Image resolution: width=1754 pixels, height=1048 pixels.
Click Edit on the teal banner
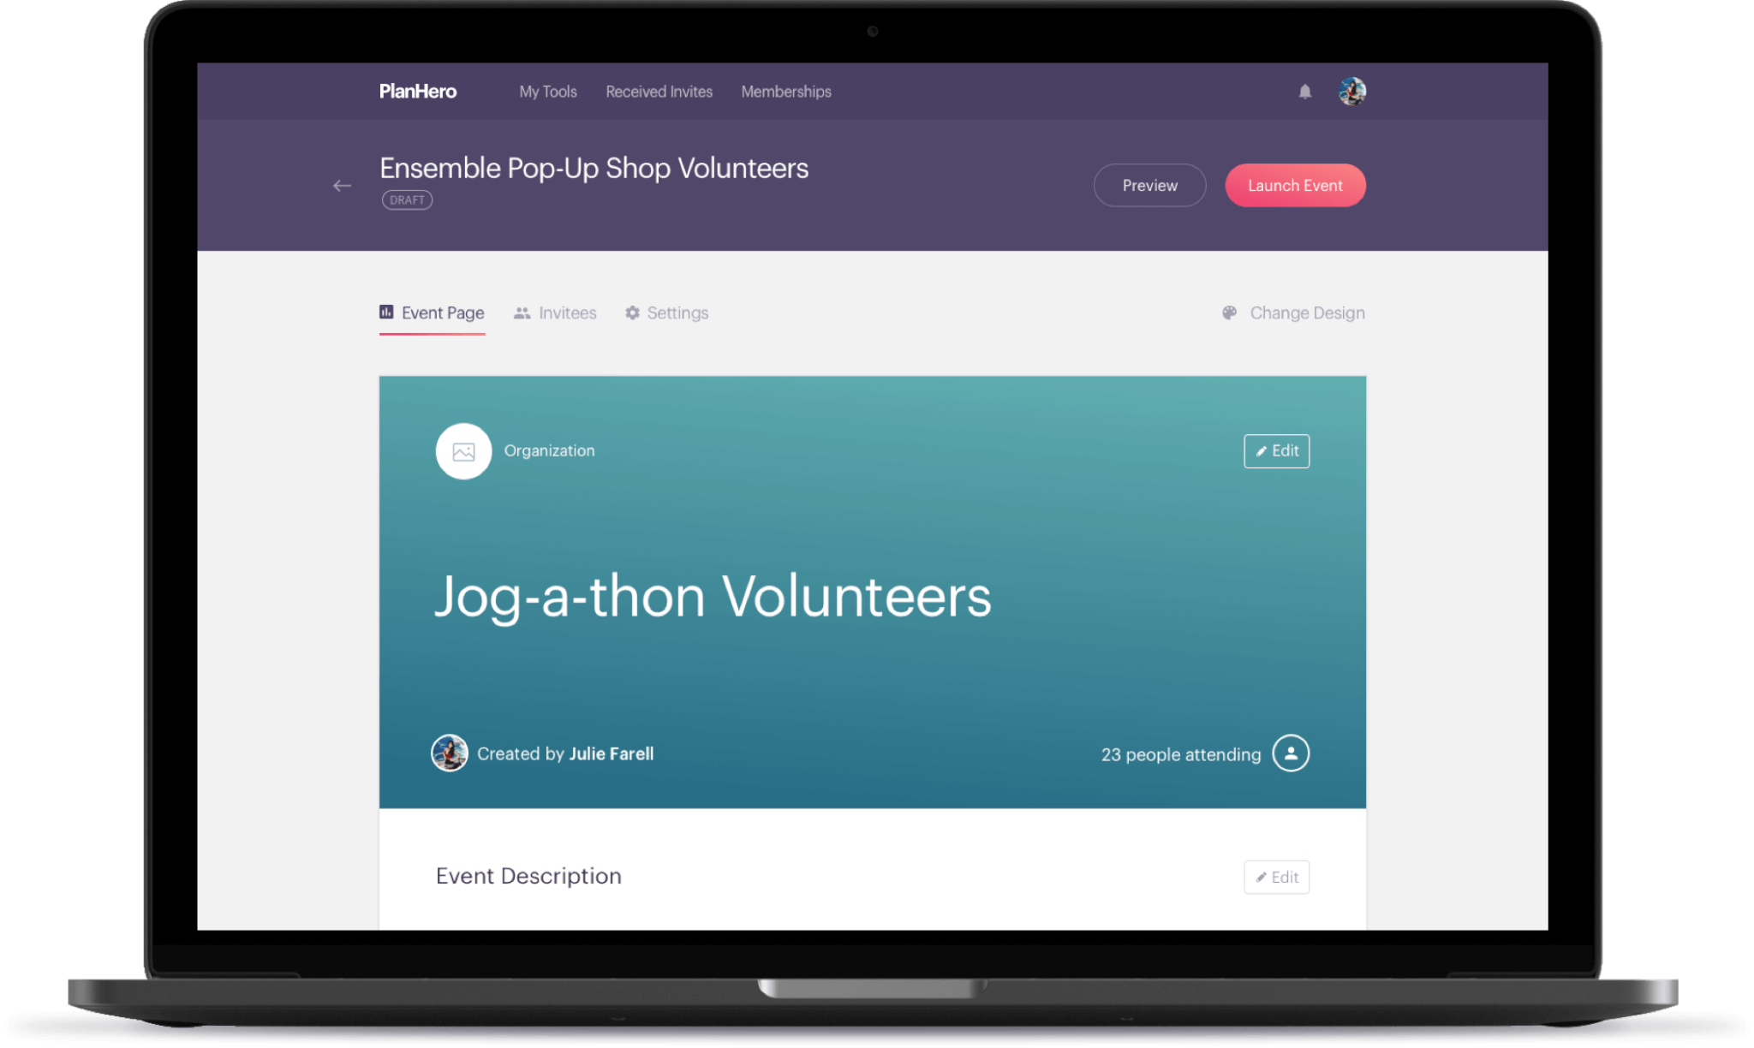(1276, 451)
